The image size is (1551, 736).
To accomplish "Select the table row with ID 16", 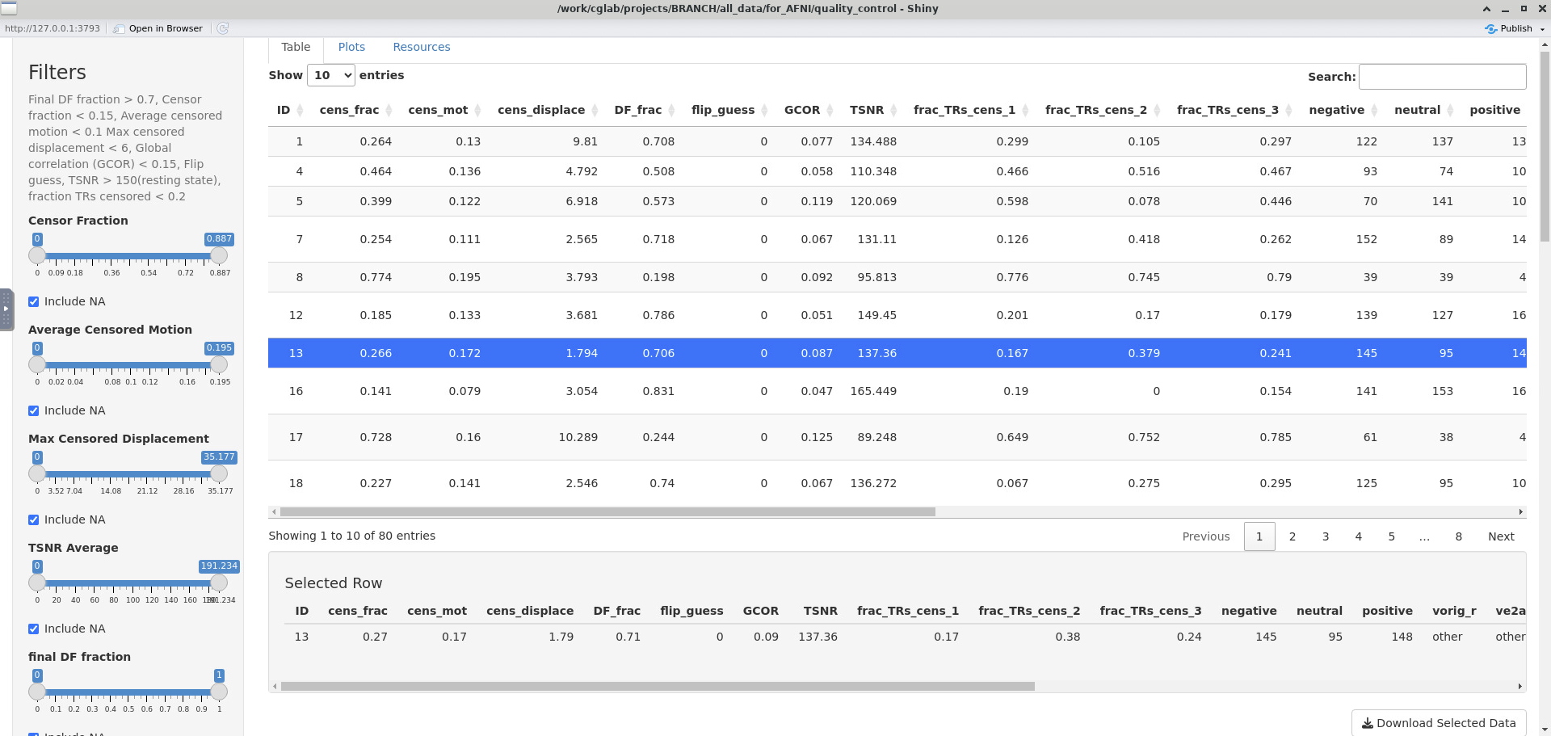I will coord(897,391).
